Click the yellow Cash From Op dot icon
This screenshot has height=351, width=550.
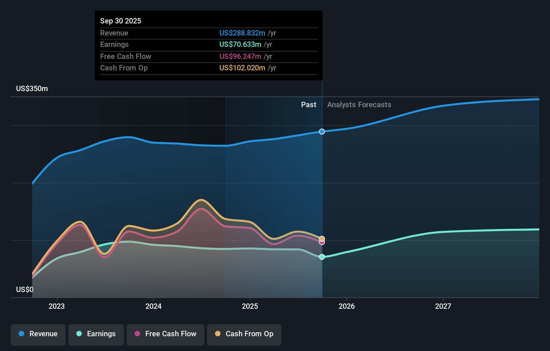tap(218, 334)
